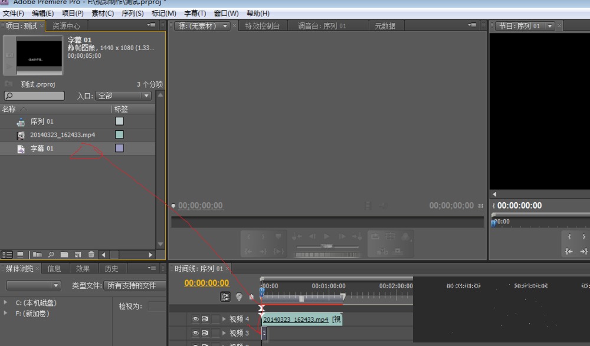Expand the 视频 4 track

point(224,319)
